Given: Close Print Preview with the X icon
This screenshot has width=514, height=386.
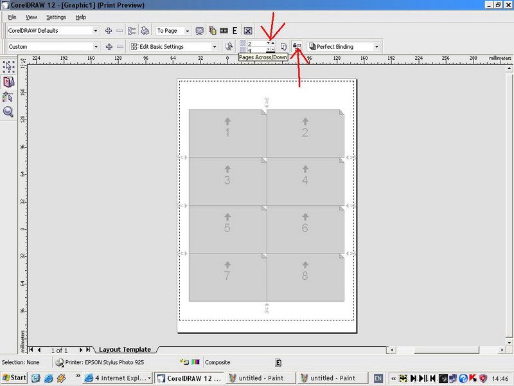Looking at the screenshot, I should [248, 30].
